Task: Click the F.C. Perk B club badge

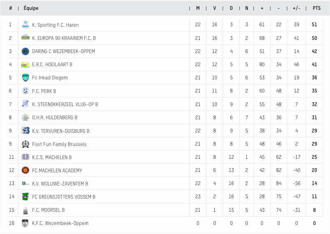Action: (x=26, y=91)
